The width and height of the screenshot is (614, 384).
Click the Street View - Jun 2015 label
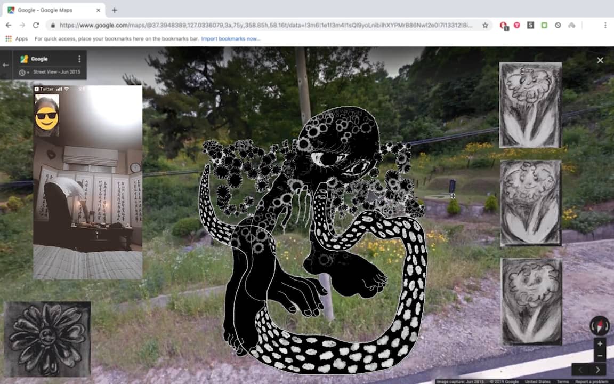(x=56, y=72)
